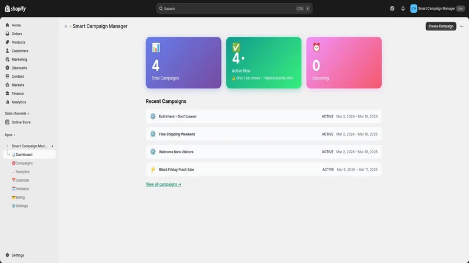Click the Shopify logo
Screen dimensions: 469x263
click(x=15, y=9)
